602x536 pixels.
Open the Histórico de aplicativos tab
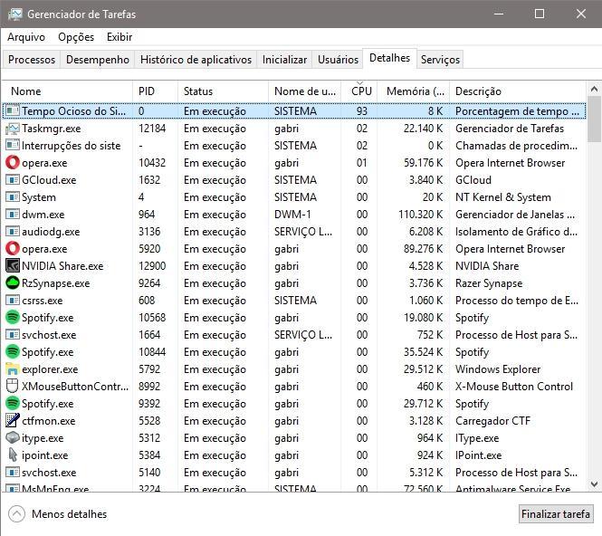[x=196, y=60]
